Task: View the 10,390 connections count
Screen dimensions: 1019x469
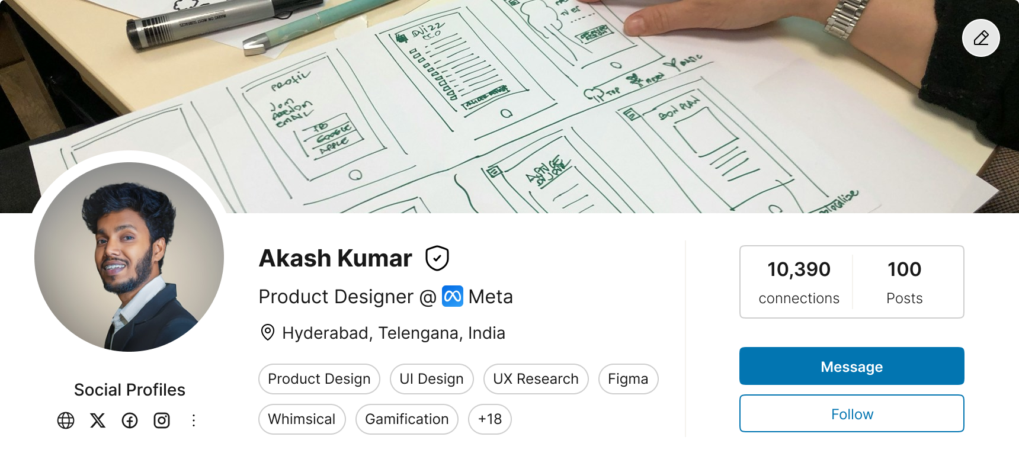Action: tap(799, 282)
